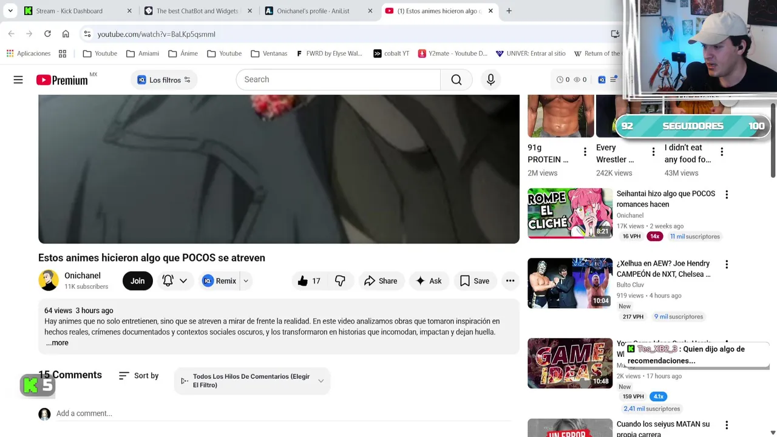This screenshot has height=437, width=777.
Task: Click Sort by comments icon
Action: pos(124,376)
